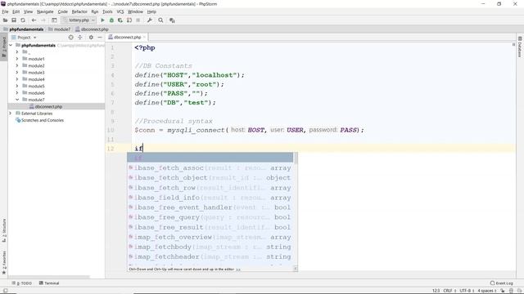This screenshot has width=524, height=294.
Task: Select Scratches and Consoles in tree
Action: (x=43, y=120)
